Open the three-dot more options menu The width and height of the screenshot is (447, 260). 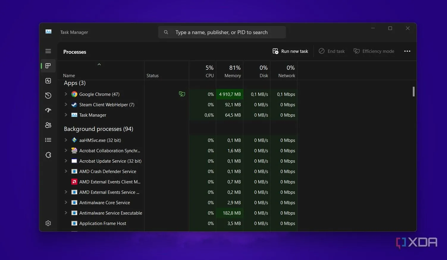[407, 51]
